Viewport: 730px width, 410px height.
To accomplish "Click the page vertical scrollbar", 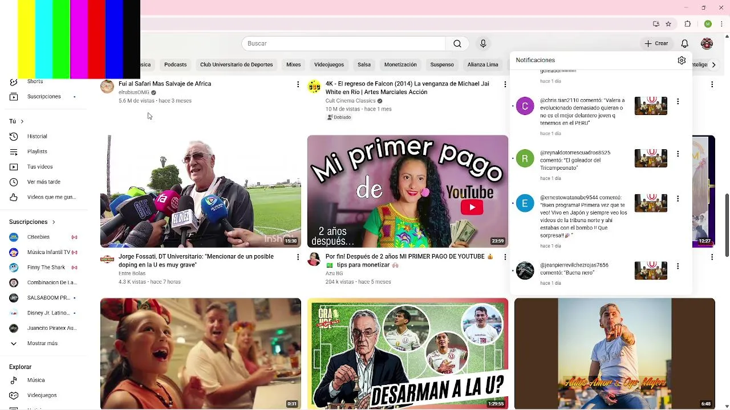I will 727,225.
